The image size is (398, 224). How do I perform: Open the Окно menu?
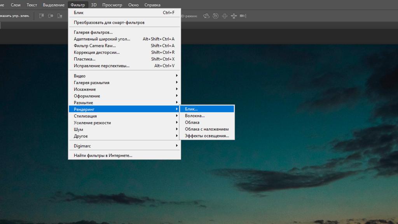tap(133, 5)
